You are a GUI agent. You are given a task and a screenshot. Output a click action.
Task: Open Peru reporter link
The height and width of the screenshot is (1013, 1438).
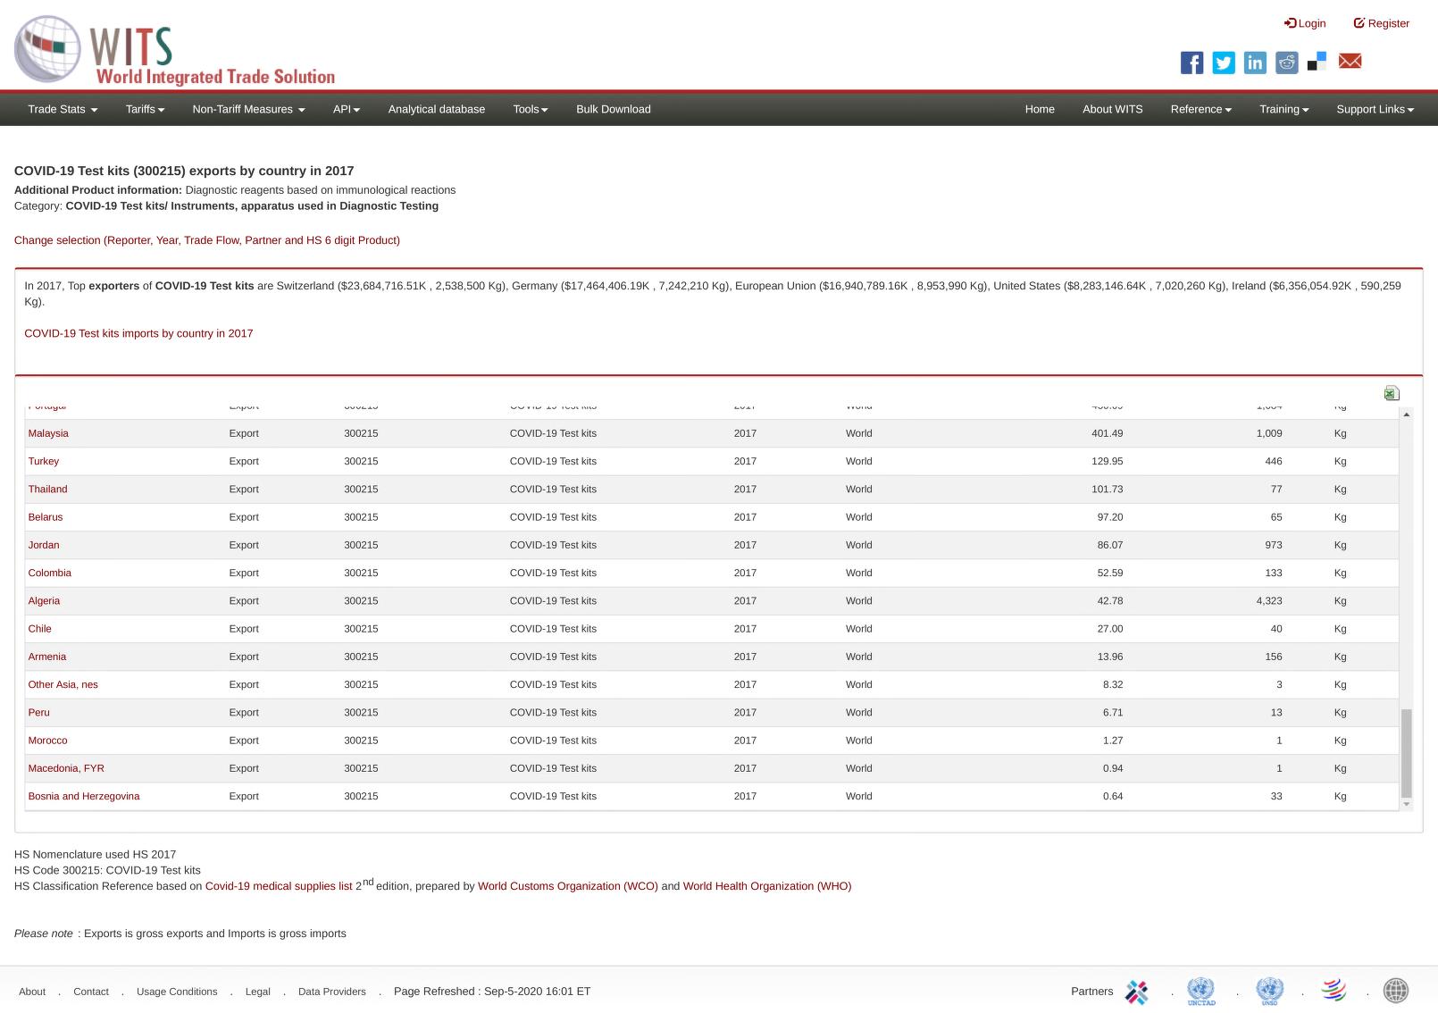[39, 713]
